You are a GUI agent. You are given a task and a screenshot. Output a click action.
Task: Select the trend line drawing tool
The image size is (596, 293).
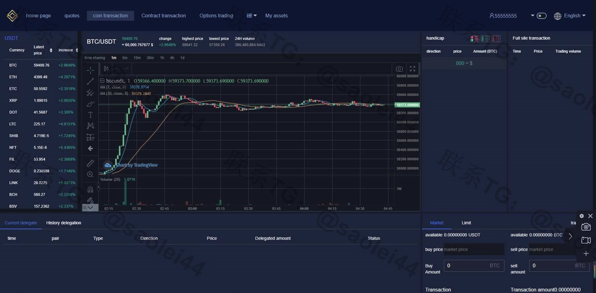coord(90,81)
